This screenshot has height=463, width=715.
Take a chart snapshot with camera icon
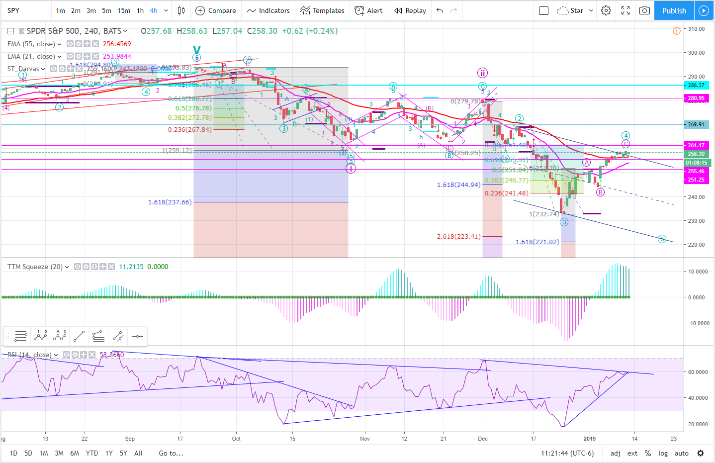click(645, 10)
